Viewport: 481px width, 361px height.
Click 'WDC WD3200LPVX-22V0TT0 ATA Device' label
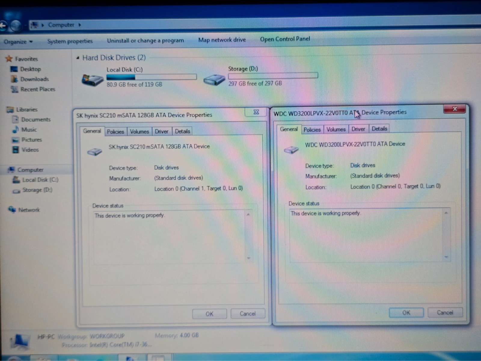click(355, 144)
